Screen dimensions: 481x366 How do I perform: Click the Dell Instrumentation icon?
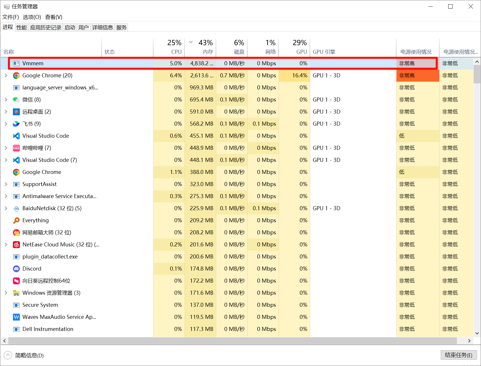(x=16, y=329)
